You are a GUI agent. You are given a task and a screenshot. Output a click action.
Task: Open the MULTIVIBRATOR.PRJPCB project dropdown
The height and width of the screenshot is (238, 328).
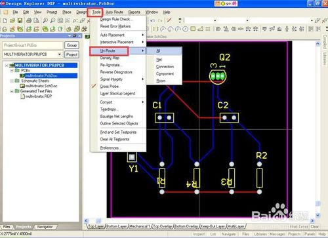click(x=59, y=54)
